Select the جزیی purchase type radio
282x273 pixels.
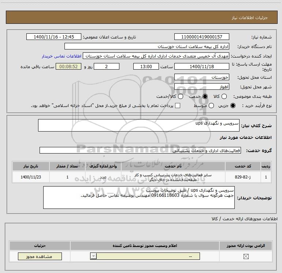coord(233,106)
